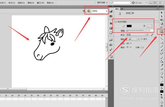Open the properties panel options menu
The height and width of the screenshot is (107, 165).
click(158, 9)
